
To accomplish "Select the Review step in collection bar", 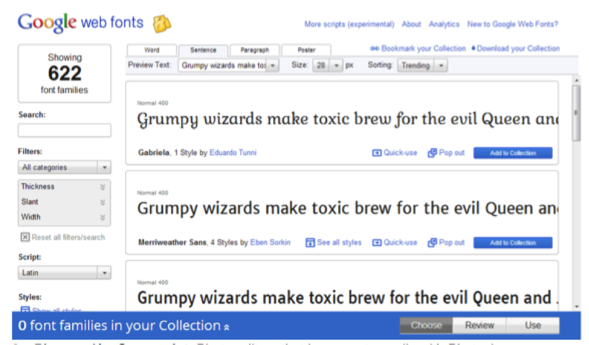I will coord(480,325).
